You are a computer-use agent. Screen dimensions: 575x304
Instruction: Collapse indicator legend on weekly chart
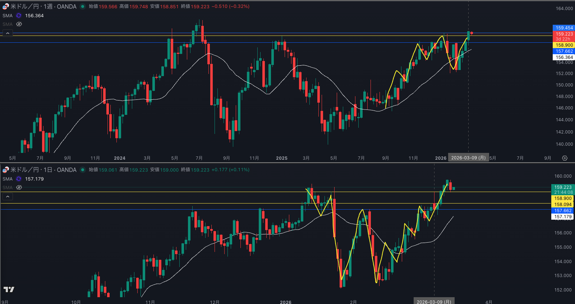[8, 33]
